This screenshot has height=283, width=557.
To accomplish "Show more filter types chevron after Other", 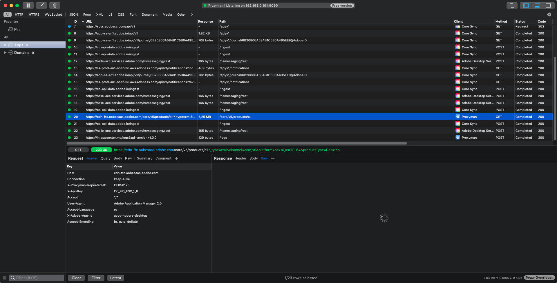I will click(x=192, y=14).
